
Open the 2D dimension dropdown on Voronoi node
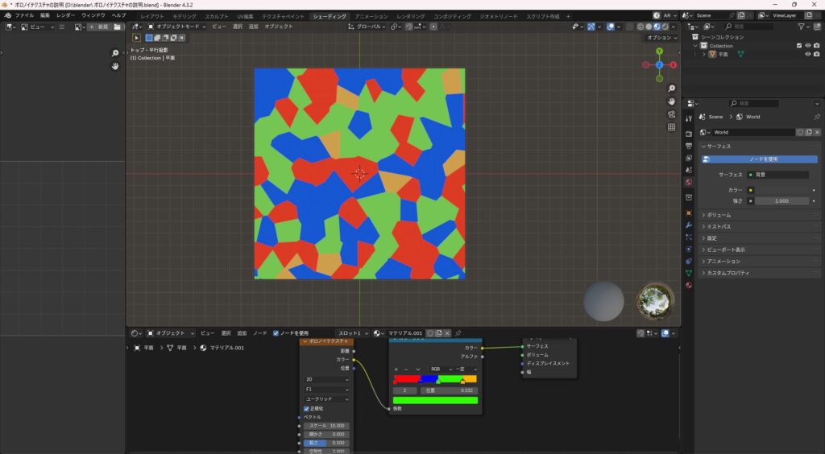327,379
